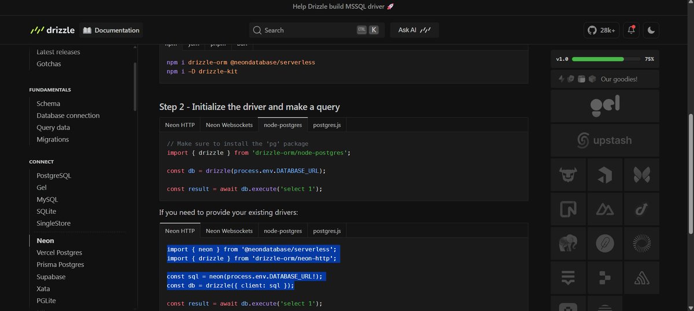The width and height of the screenshot is (694, 311).
Task: Open the upstash sponsor tile
Action: [605, 140]
